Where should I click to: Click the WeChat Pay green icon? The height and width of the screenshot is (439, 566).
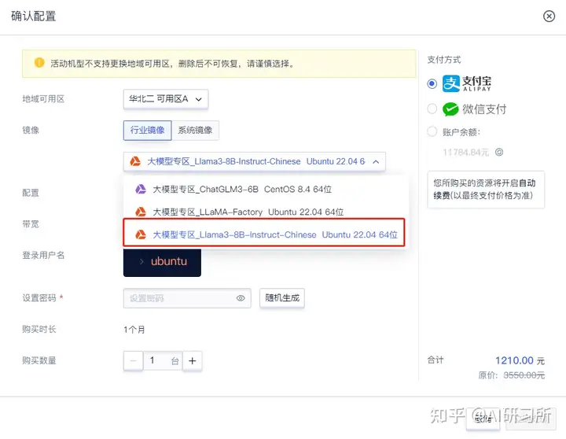450,109
